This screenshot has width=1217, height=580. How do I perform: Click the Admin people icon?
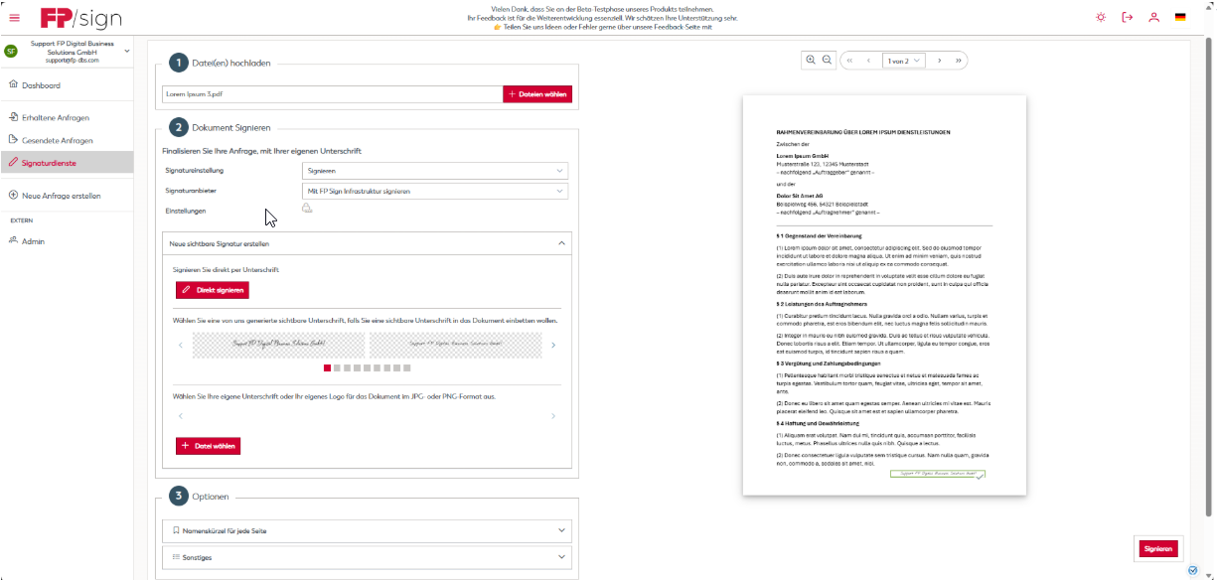(x=13, y=240)
